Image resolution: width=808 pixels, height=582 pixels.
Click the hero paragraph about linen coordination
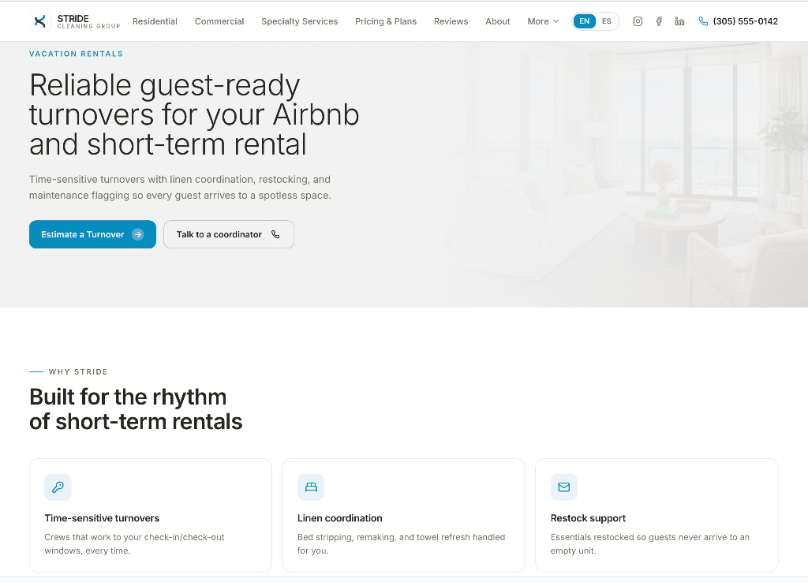[x=180, y=188]
